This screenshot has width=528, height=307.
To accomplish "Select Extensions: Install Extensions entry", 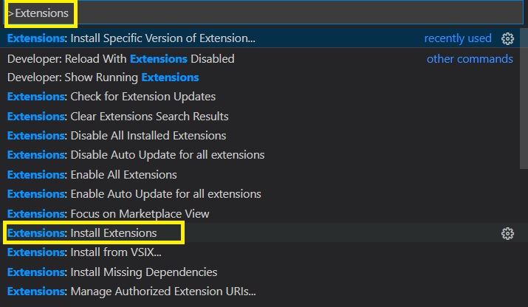I will coord(260,233).
